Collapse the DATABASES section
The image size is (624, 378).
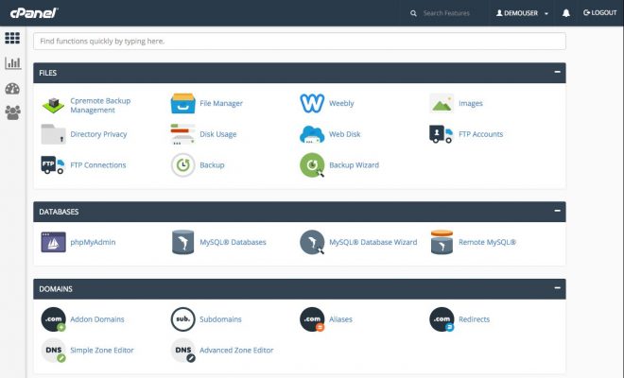pos(557,211)
